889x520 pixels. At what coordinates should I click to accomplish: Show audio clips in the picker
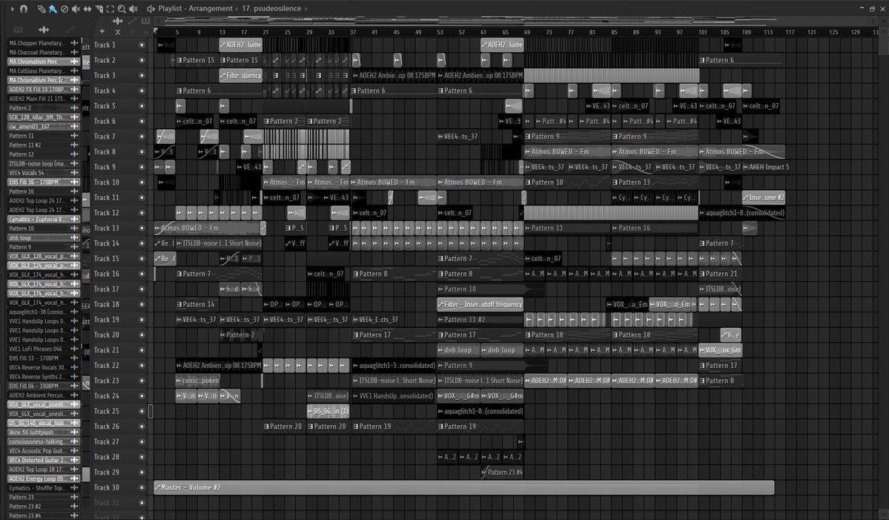(44, 30)
